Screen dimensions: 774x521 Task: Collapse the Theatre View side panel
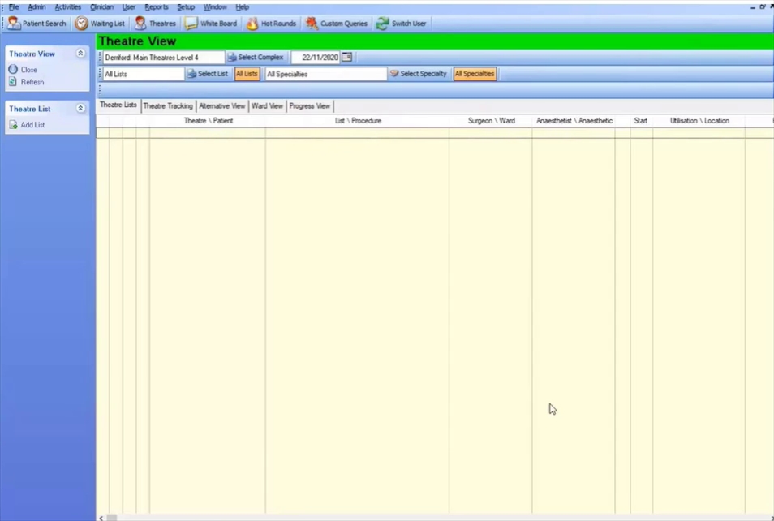coord(80,54)
